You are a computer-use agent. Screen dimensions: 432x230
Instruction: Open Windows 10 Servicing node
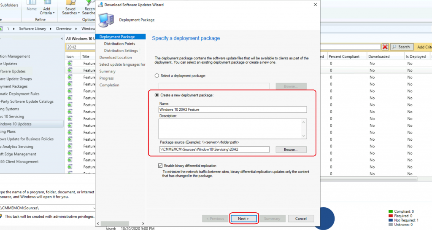pyautogui.click(x=12, y=116)
